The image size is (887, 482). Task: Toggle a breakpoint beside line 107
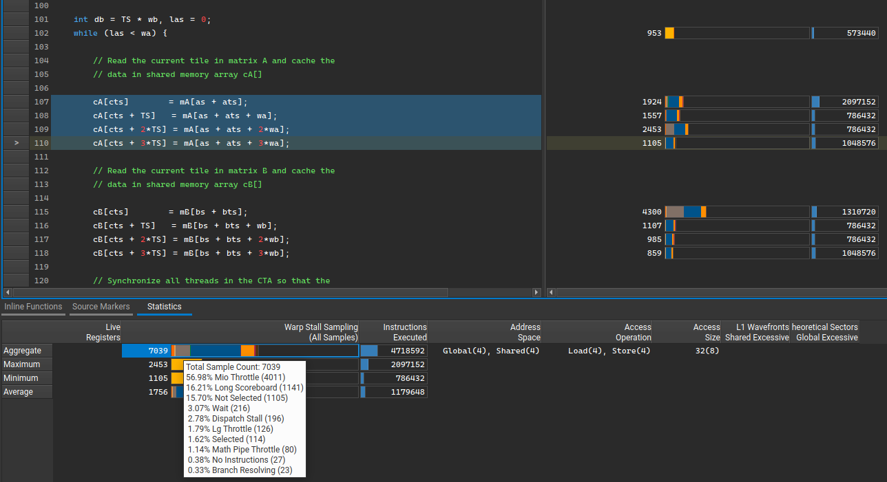pos(16,101)
